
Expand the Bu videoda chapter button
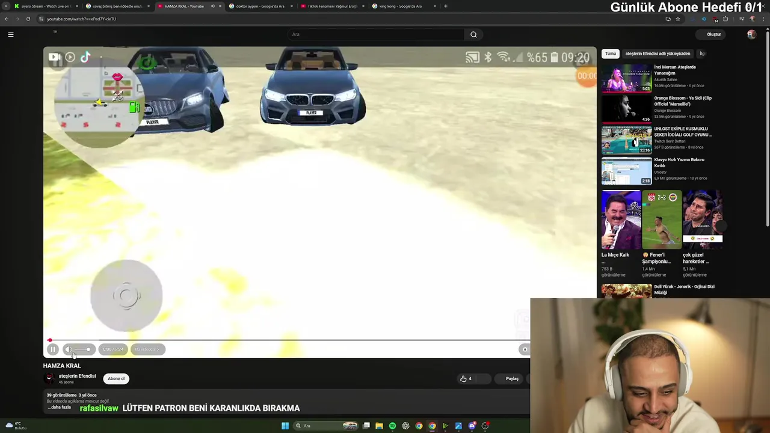click(x=147, y=349)
